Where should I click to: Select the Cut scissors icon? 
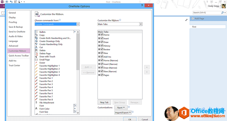pos(36,47)
